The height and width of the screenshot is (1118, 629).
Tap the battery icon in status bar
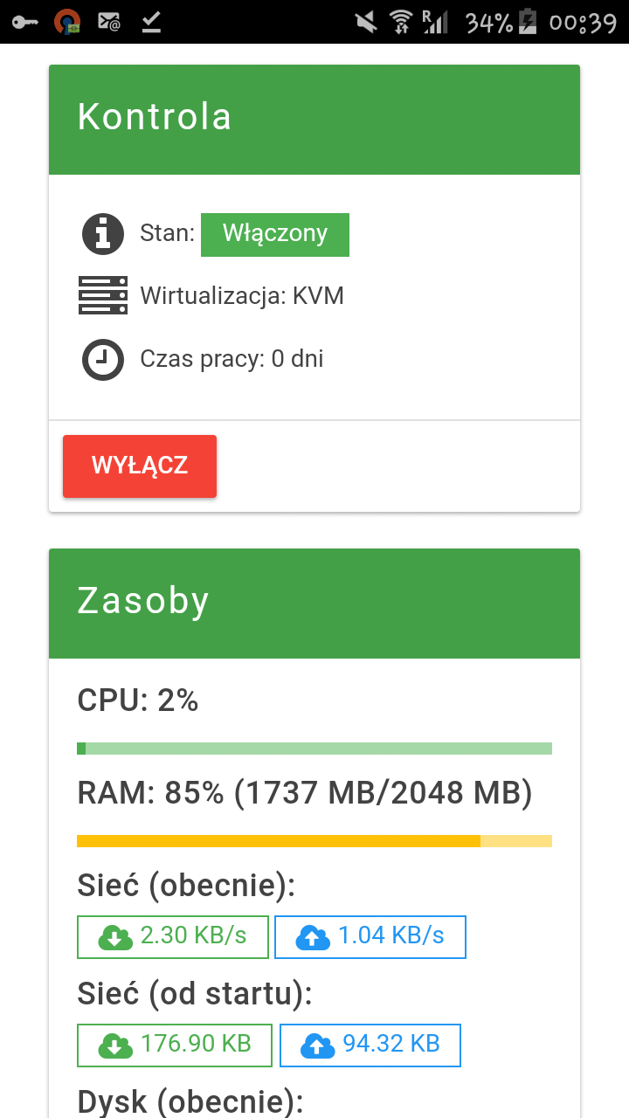[x=528, y=21]
